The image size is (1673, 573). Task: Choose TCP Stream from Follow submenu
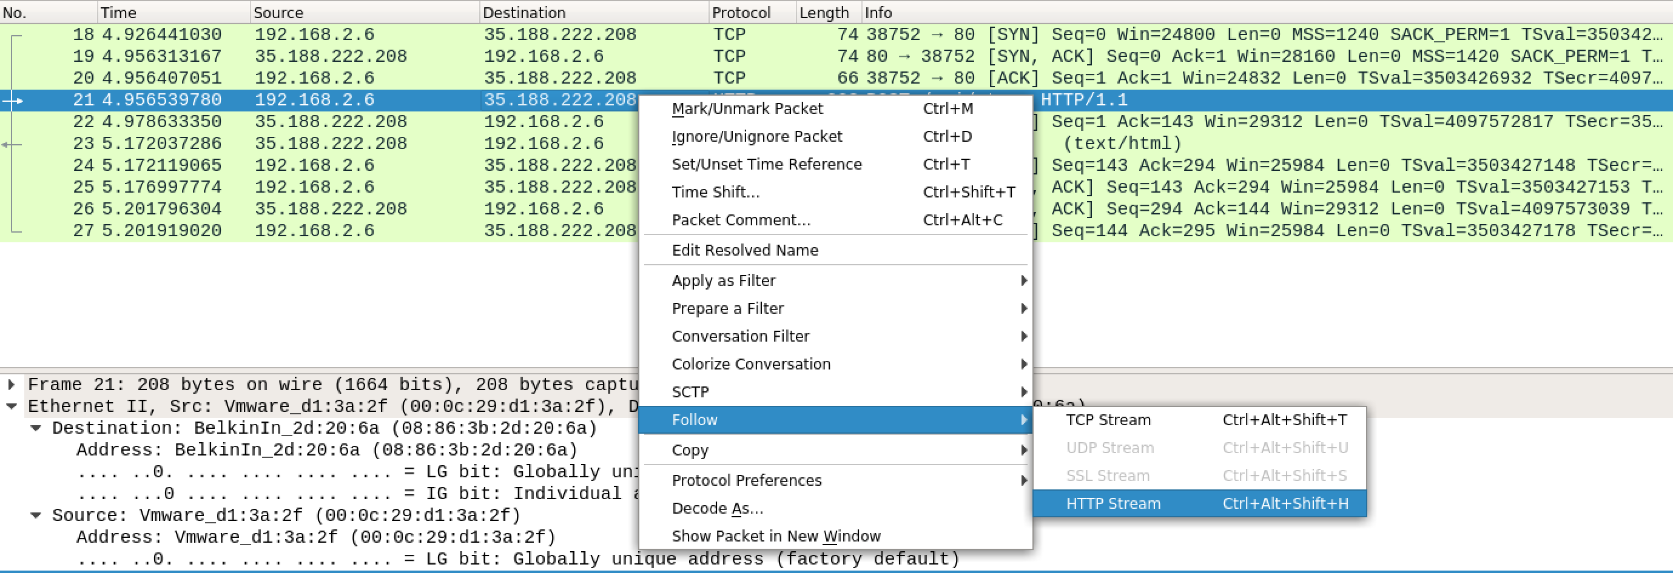click(1107, 420)
